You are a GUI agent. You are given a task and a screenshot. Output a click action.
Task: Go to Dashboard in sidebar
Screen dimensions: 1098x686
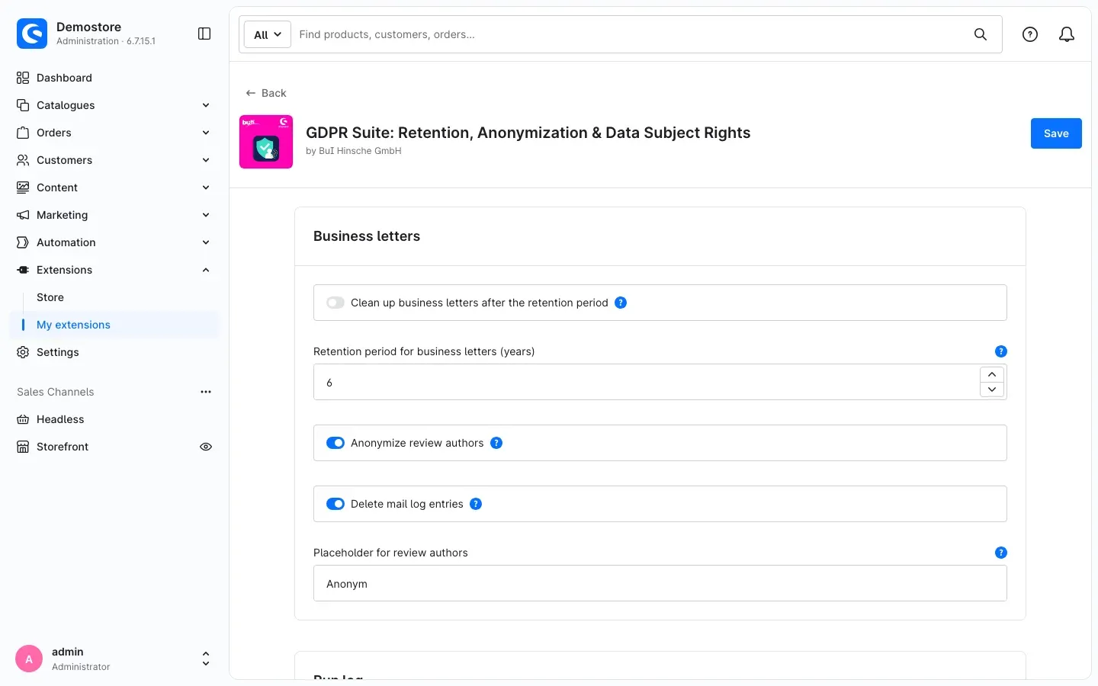click(x=64, y=78)
